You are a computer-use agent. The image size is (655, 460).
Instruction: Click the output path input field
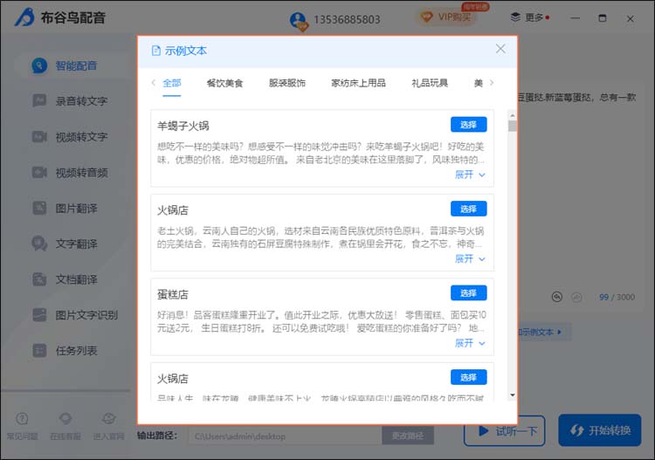(285, 436)
